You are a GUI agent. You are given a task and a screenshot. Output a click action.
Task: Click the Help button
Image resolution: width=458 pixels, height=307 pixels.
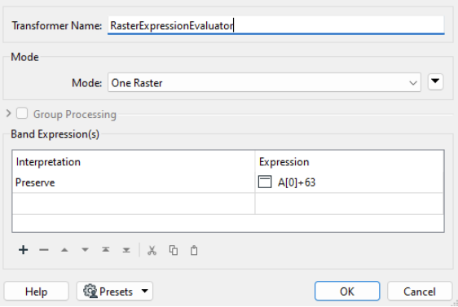point(36,291)
